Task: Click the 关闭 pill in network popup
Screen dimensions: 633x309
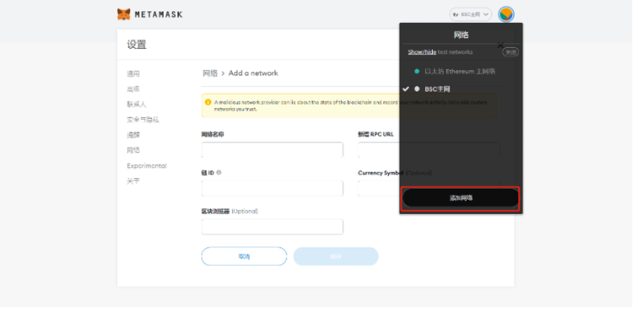Action: point(511,52)
